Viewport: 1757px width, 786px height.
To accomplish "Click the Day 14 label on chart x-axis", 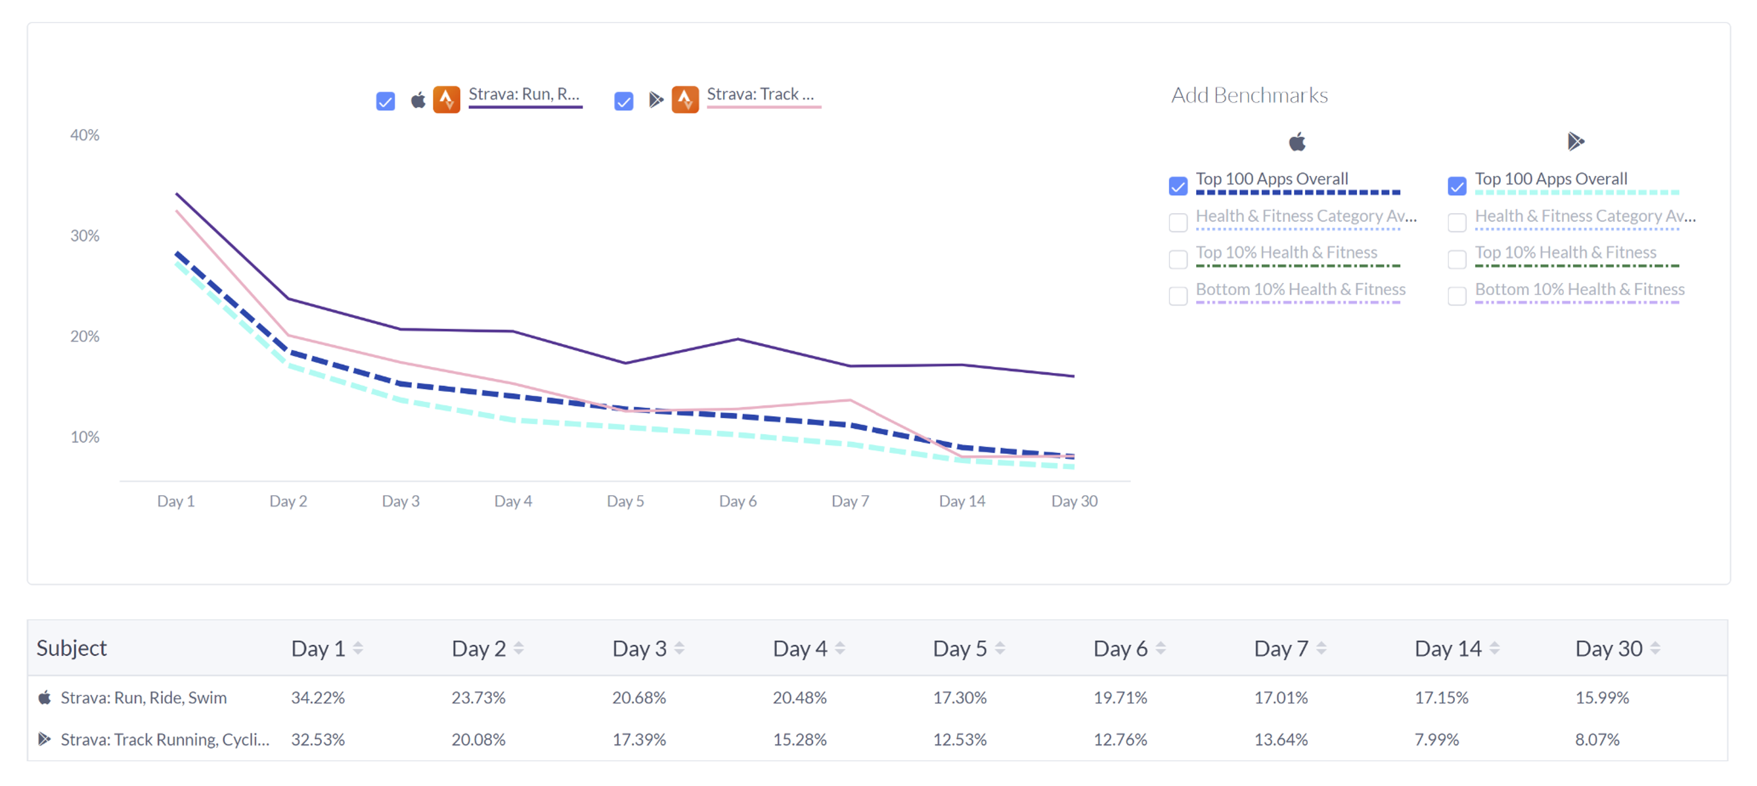I will click(962, 501).
